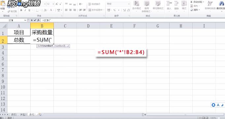This screenshot has height=119, width=225.
Task: Align text left
Action: 66,10
